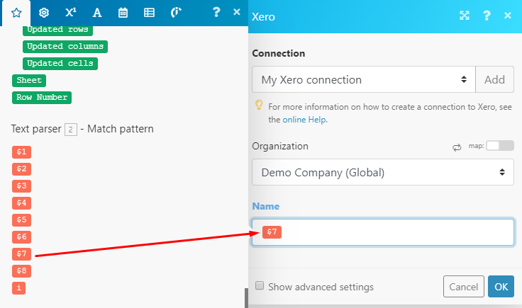Image resolution: width=522 pixels, height=308 pixels.
Task: Enable Show advanced settings checkbox
Action: click(260, 286)
